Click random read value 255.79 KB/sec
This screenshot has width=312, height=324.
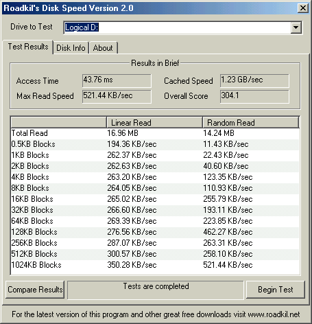click(228, 199)
